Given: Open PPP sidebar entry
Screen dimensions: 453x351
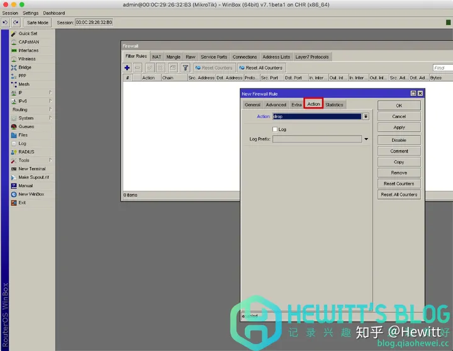Looking at the screenshot, I should [22, 76].
